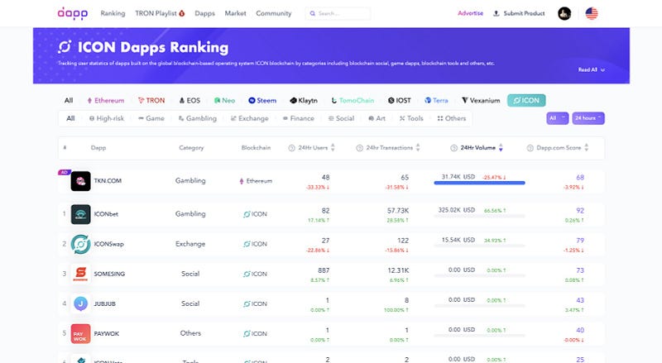Click the SOMESING app logo
The height and width of the screenshot is (363, 662).
pyautogui.click(x=80, y=274)
